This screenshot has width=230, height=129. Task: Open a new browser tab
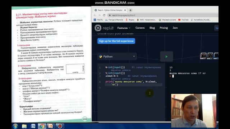click(130, 10)
